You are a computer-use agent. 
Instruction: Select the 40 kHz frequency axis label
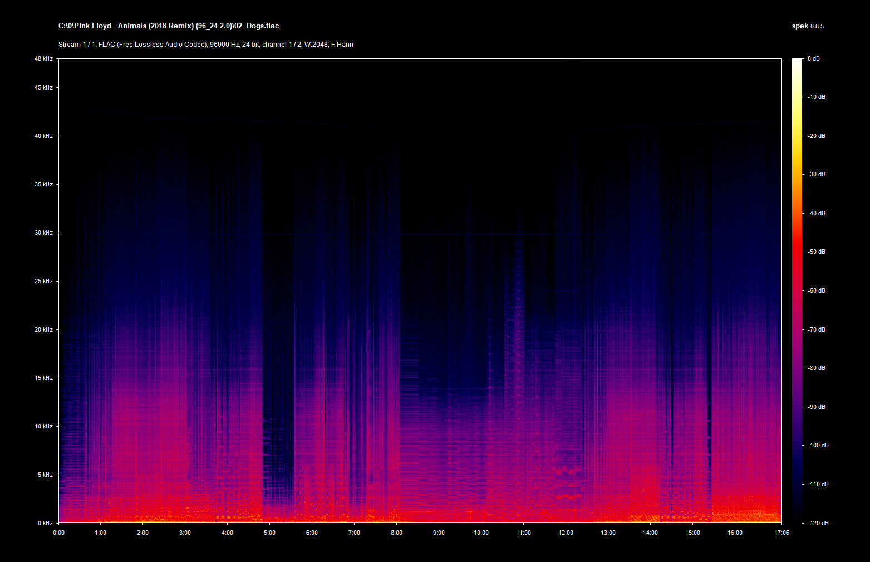(x=43, y=136)
